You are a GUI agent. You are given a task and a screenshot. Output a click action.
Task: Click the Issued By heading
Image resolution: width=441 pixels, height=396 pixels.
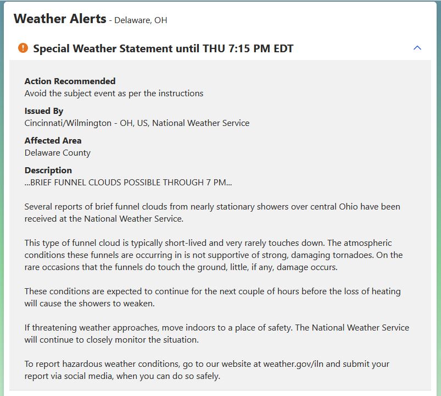coord(44,111)
